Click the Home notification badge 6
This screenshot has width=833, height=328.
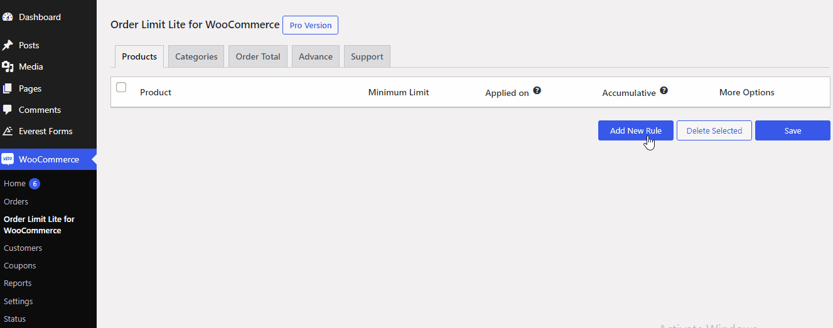[35, 184]
